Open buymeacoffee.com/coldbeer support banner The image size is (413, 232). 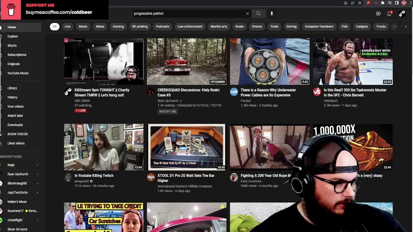tap(54, 9)
